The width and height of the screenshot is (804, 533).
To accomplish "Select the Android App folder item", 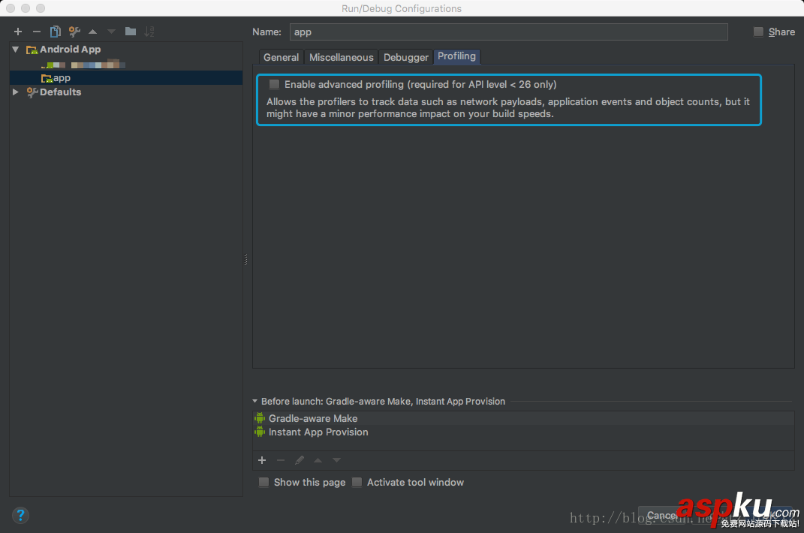I will pos(64,50).
